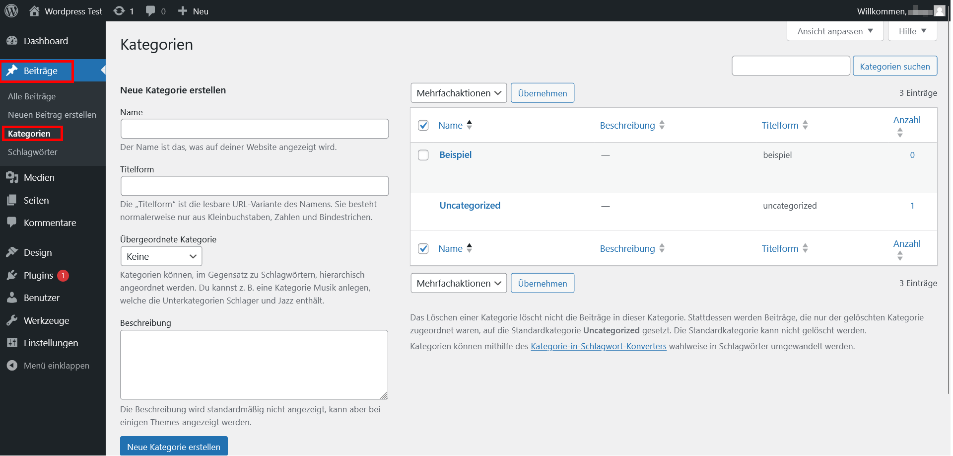Click the plus icon next to Neu
Screen dimensions: 953x456
click(x=183, y=11)
